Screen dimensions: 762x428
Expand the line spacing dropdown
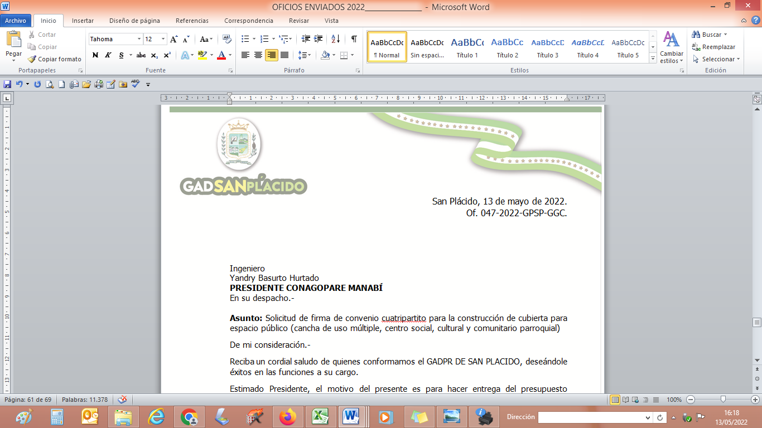click(309, 55)
